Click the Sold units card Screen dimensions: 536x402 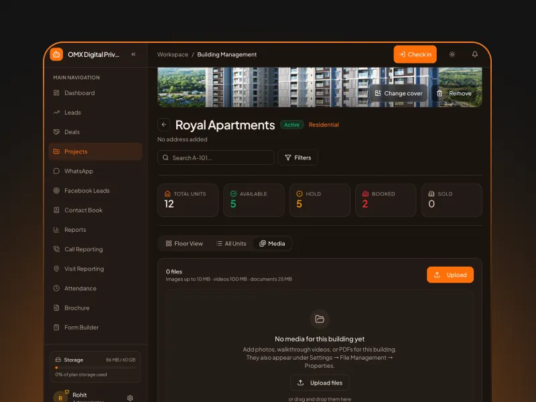coord(452,200)
